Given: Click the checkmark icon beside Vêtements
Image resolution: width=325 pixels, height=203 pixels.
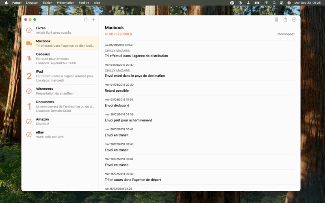Looking at the screenshot, I should [x=29, y=91].
